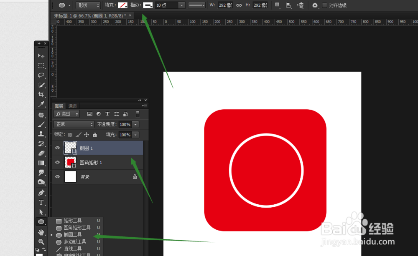The height and width of the screenshot is (256, 418).
Task: Switch to the 图层 tab
Action: 59,106
